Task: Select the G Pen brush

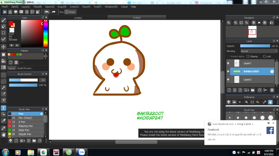Action: 25,122
